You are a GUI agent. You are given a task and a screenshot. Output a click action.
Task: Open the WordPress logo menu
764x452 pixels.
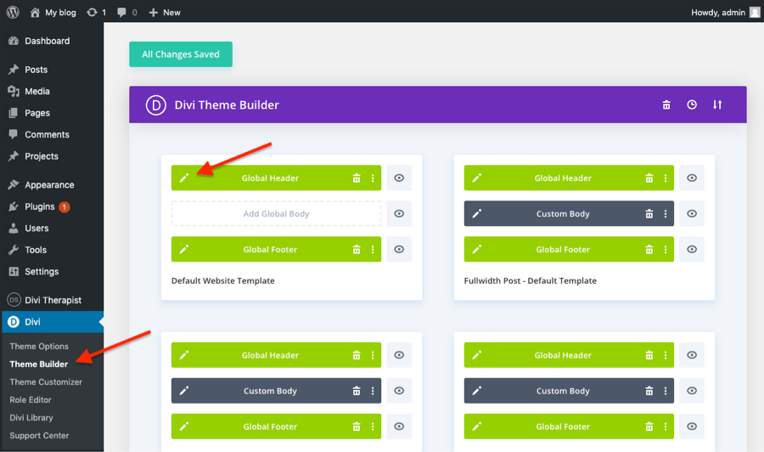(x=13, y=12)
